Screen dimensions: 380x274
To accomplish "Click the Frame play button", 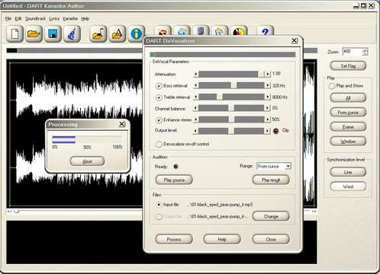I will (x=348, y=127).
